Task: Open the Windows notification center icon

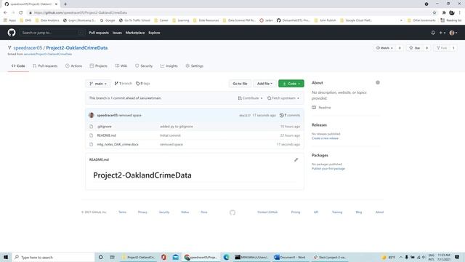Action: click(x=457, y=257)
